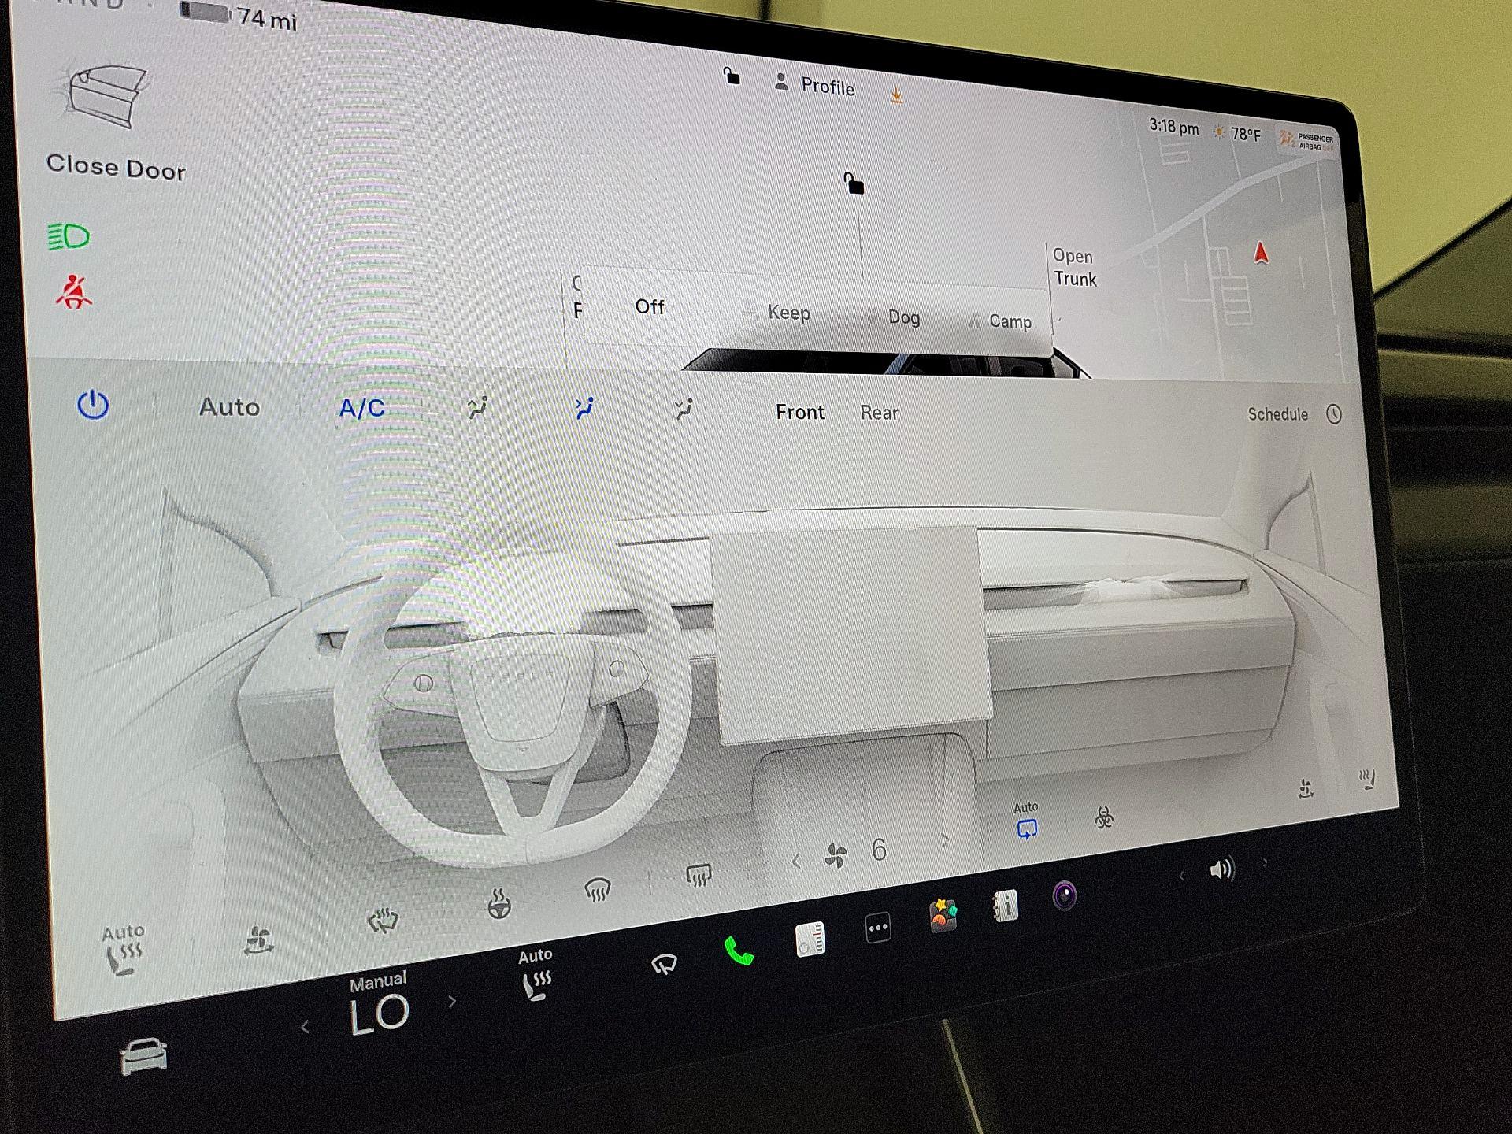The image size is (1512, 1134).
Task: Tap the passenger seat heater icon at right
Action: coord(1368,779)
